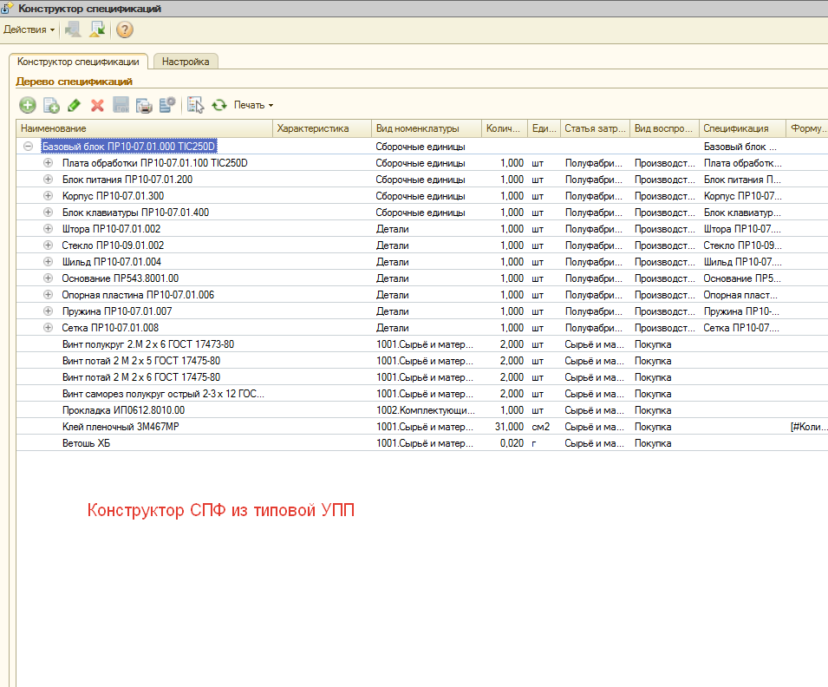Expand Сетка ПР10-07.01.008 node
This screenshot has height=687, width=828.
[48, 328]
